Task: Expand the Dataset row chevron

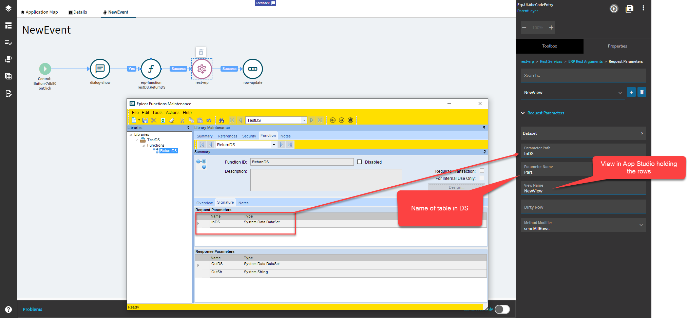Action: [642, 133]
